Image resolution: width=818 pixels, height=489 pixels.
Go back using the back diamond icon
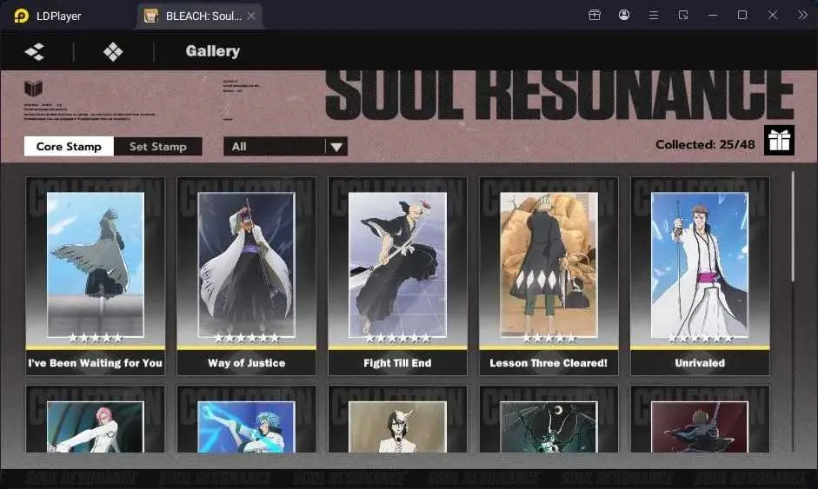[x=35, y=51]
